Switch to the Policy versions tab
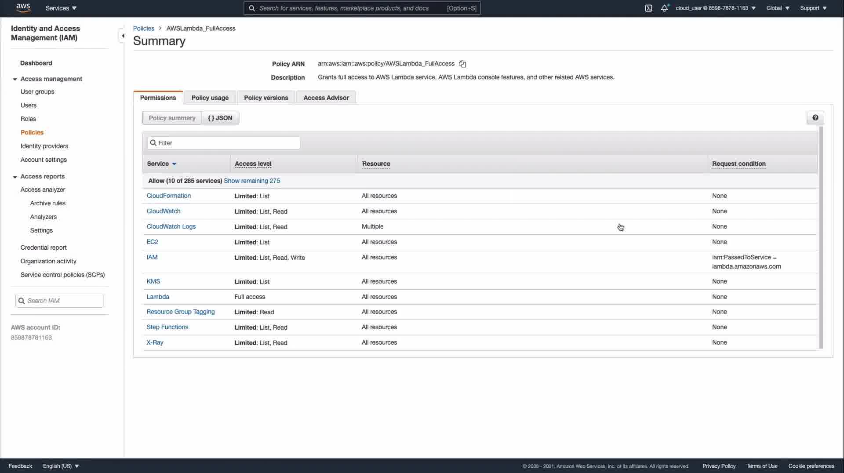Image resolution: width=844 pixels, height=473 pixels. click(x=266, y=98)
